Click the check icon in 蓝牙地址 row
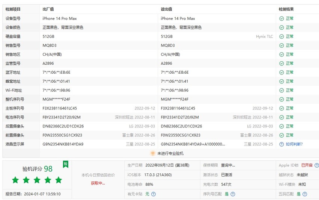This screenshot has height=200, width=319. click(281, 73)
